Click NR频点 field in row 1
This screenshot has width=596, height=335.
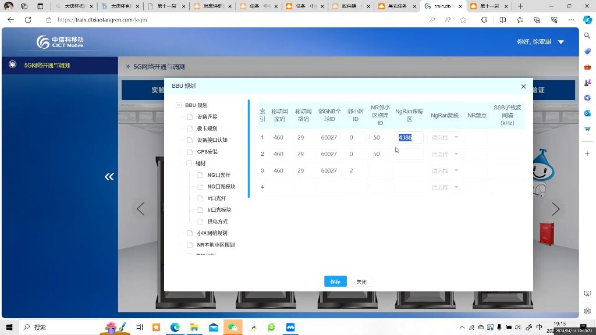[477, 137]
